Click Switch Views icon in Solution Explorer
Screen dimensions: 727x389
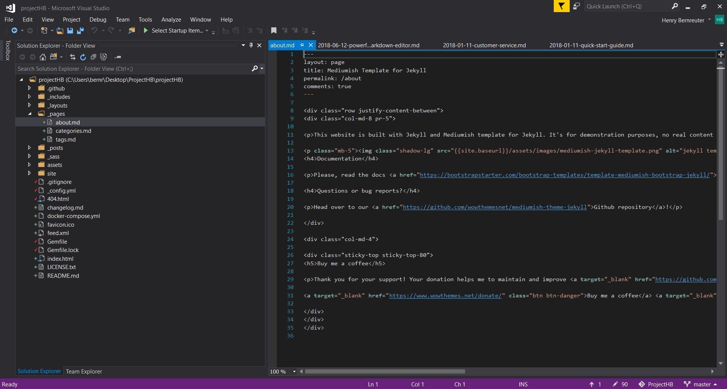(x=53, y=57)
